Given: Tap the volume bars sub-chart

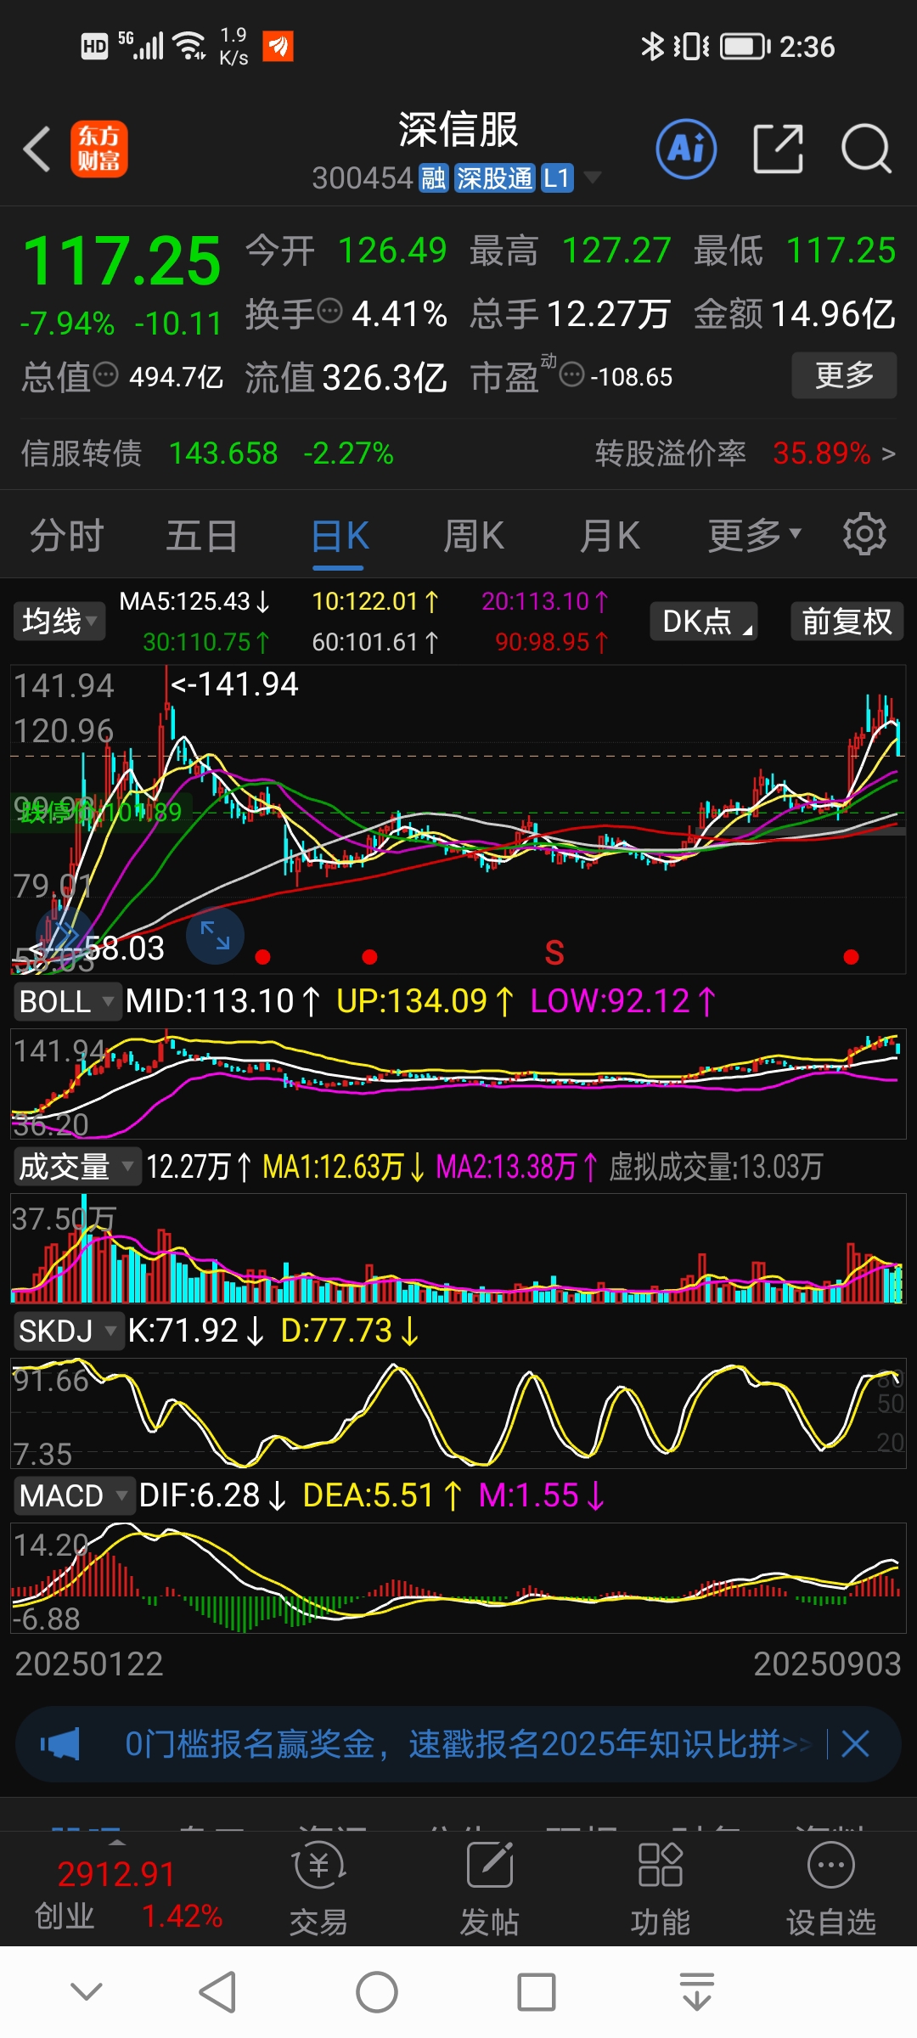Looking at the screenshot, I should click(458, 1248).
